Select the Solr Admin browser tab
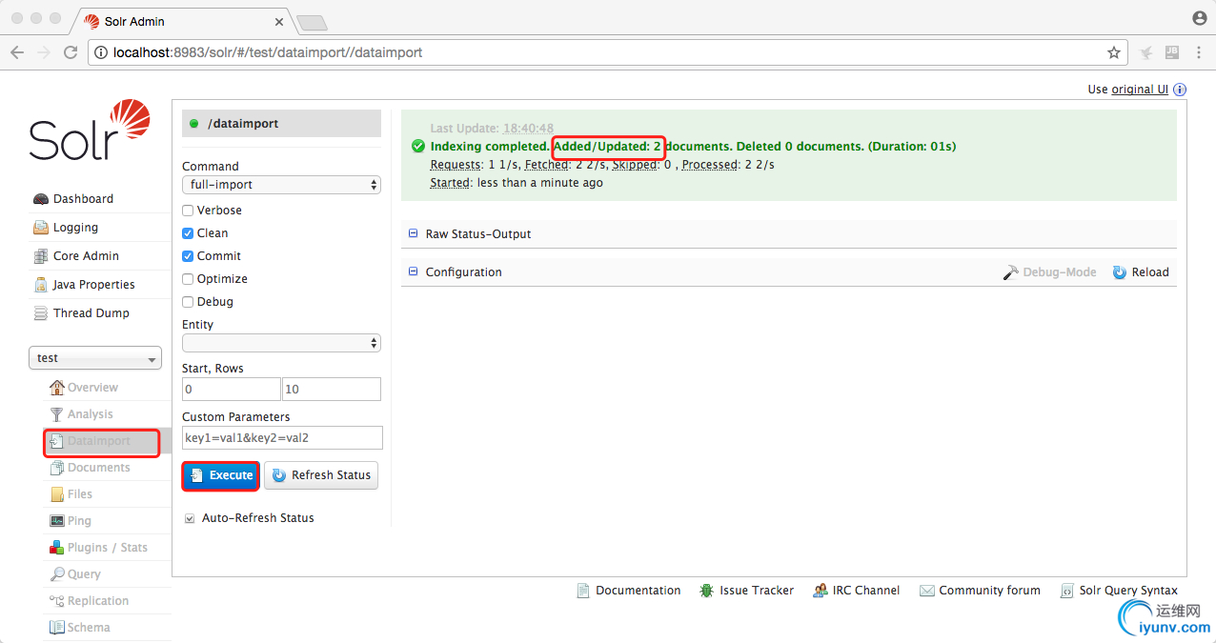The height and width of the screenshot is (643, 1216). point(183,21)
